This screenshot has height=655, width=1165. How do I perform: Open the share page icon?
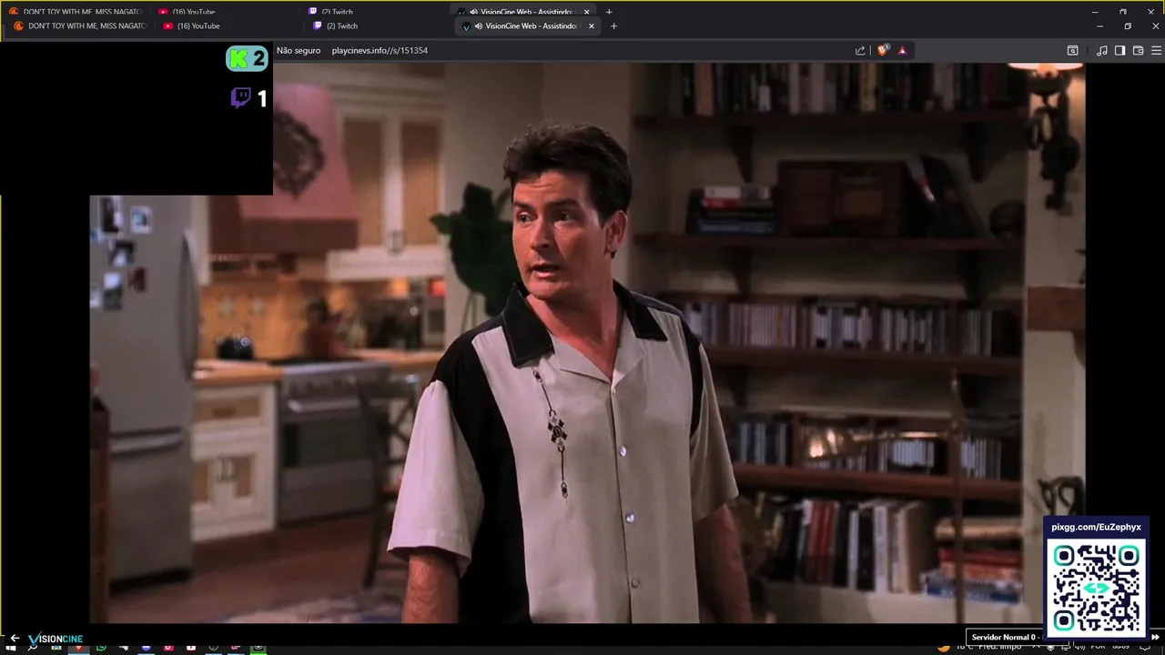860,51
